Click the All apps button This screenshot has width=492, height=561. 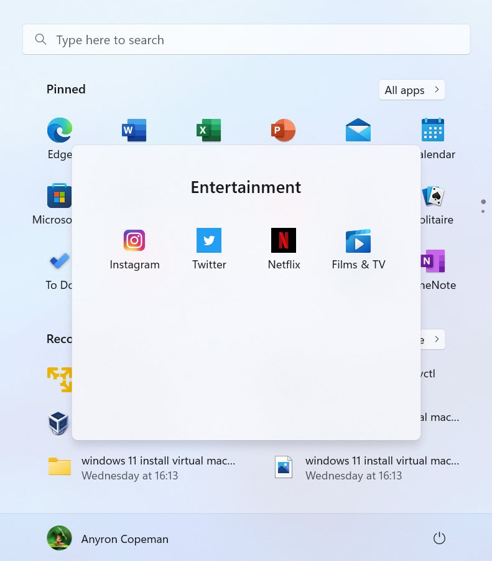(412, 90)
